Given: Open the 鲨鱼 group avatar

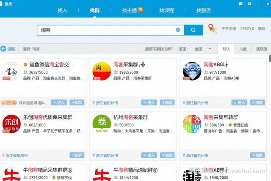Looking at the screenshot, I should [11, 71].
